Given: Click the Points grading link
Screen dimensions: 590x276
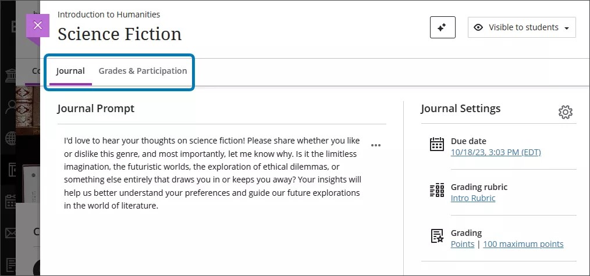Looking at the screenshot, I should click(x=463, y=244).
